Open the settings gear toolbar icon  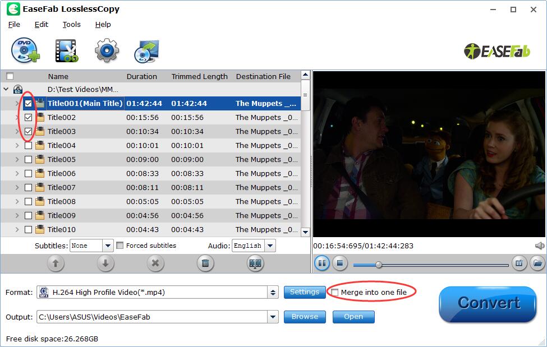[x=107, y=50]
